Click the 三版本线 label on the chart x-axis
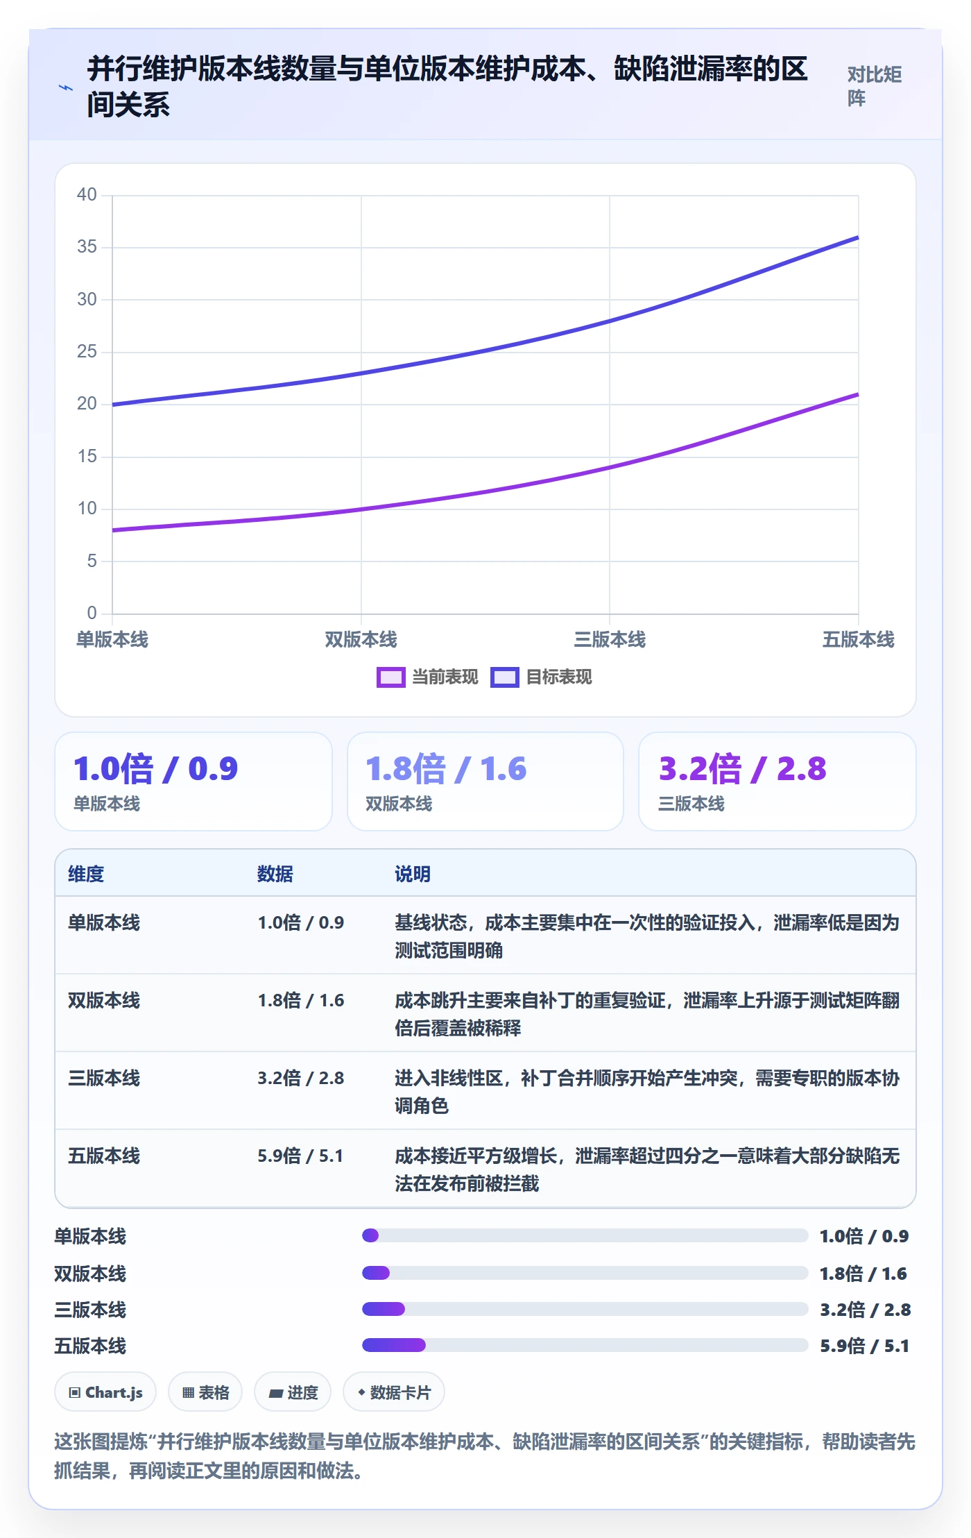Screen dimensions: 971x1538 tap(610, 639)
